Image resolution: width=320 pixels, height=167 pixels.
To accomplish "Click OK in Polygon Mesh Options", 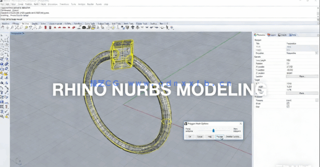I will [190, 136].
